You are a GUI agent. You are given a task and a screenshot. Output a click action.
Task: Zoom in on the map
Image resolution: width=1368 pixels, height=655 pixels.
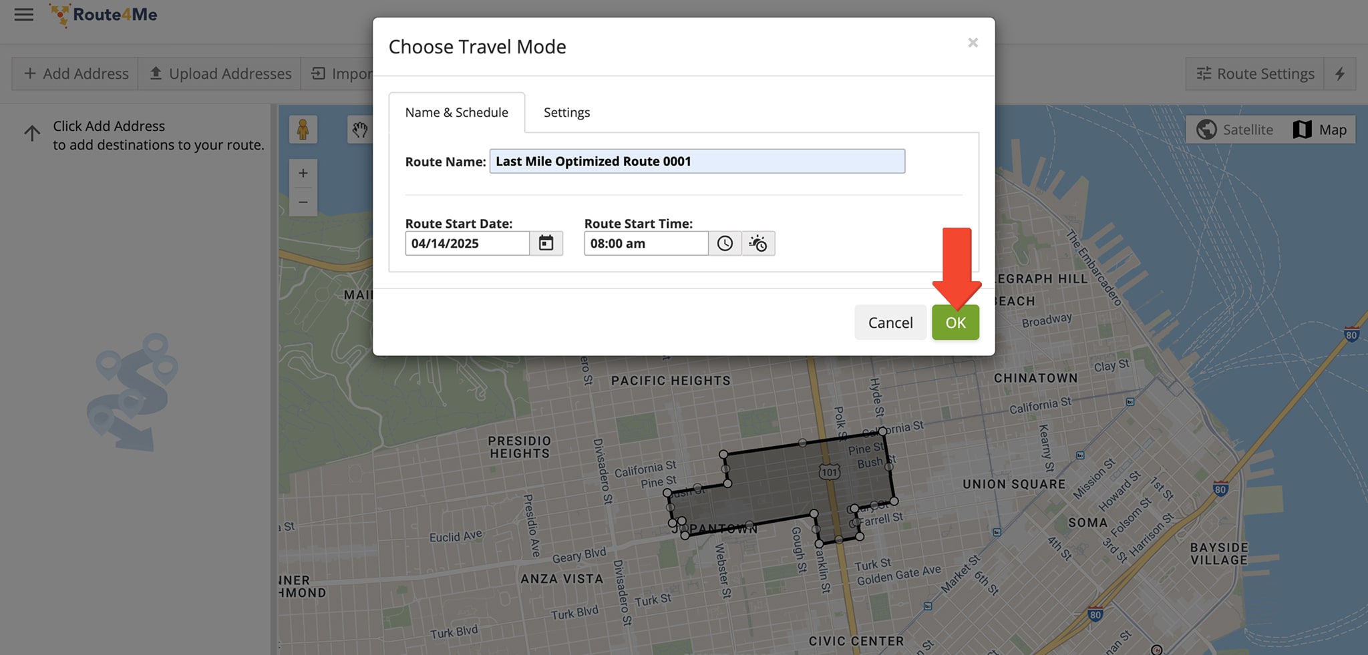coord(303,174)
